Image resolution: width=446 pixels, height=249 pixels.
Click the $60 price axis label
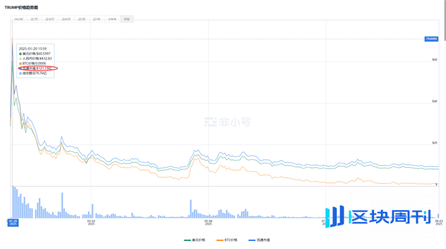(435, 59)
